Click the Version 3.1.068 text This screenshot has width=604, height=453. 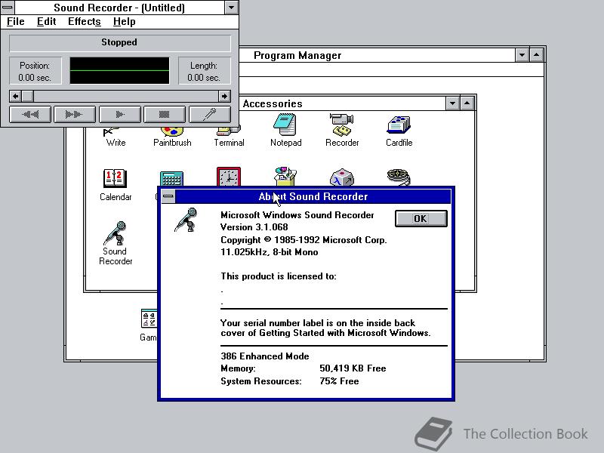254,227
